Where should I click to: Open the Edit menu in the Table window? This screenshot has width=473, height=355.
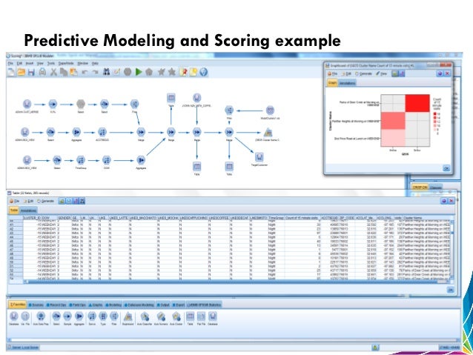point(28,201)
